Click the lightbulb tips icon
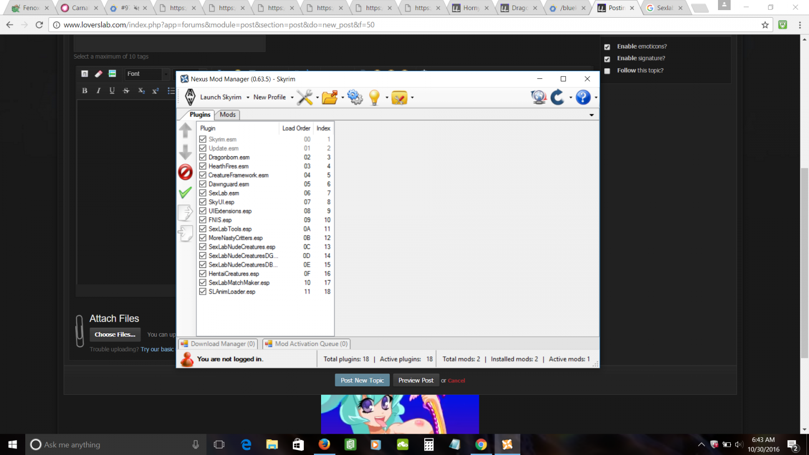Viewport: 809px width, 455px height. pos(375,97)
